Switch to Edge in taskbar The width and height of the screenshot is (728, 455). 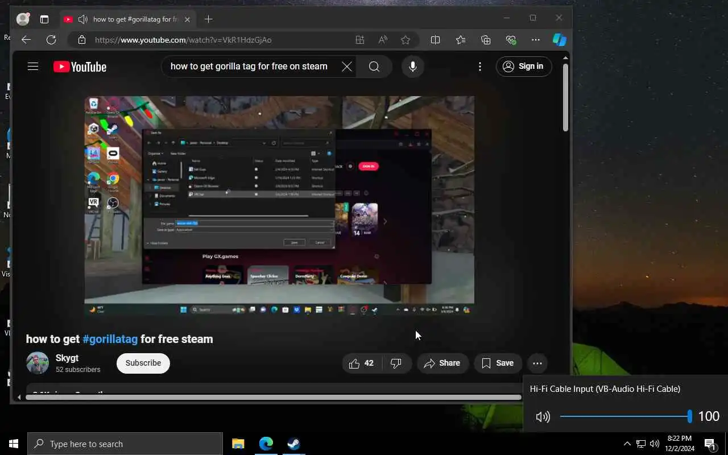266,444
